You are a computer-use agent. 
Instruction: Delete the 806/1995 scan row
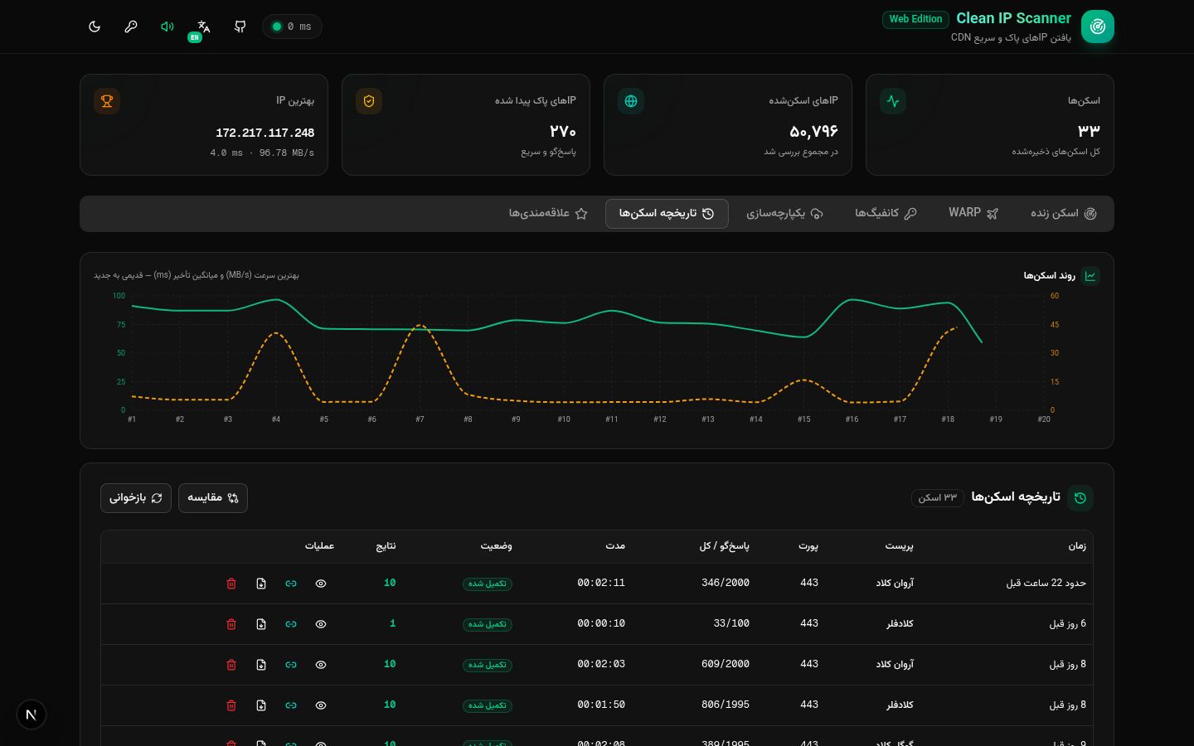click(x=231, y=705)
